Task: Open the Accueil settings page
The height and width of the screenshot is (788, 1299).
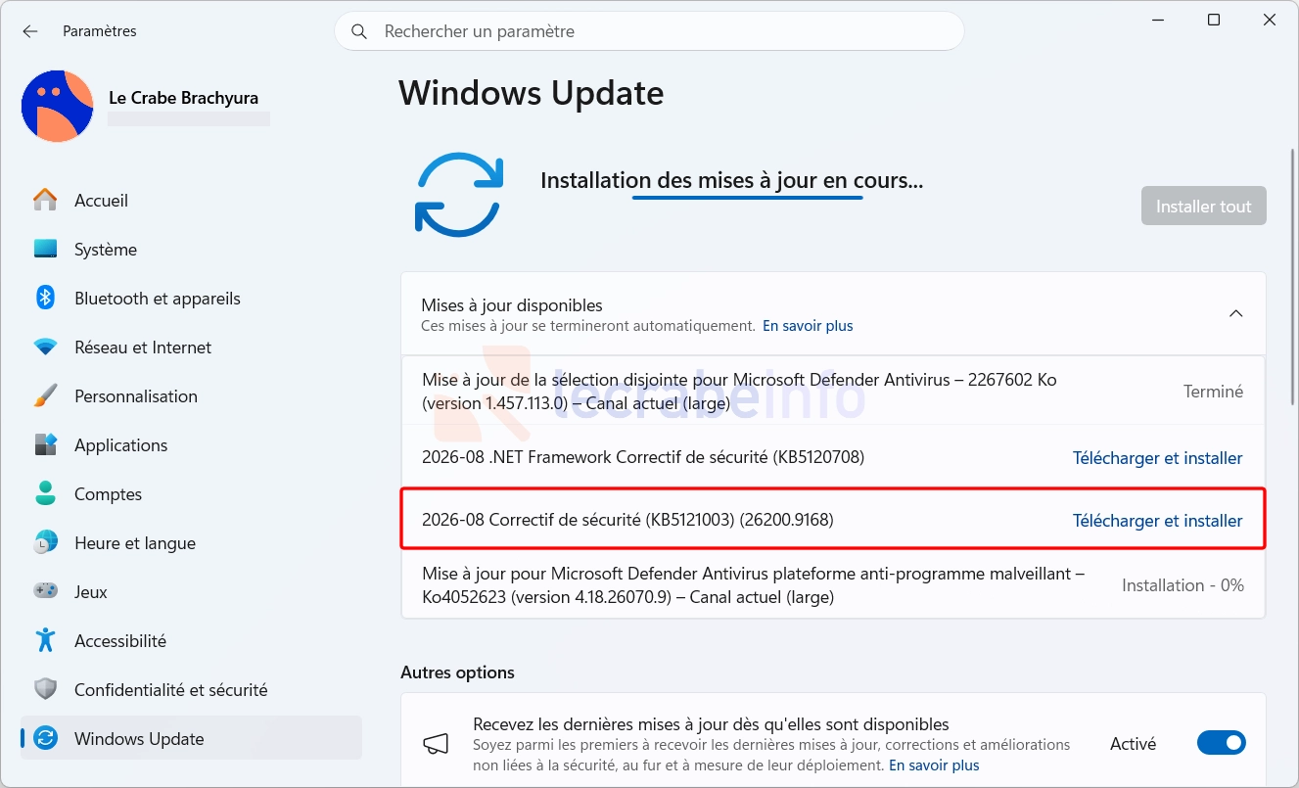Action: click(191, 200)
